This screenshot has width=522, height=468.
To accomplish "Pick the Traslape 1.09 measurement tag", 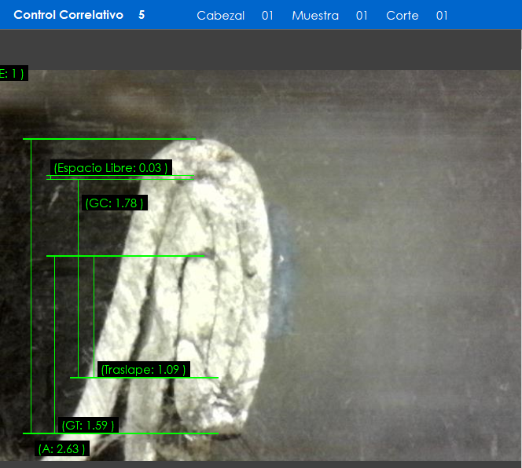I will pos(144,370).
